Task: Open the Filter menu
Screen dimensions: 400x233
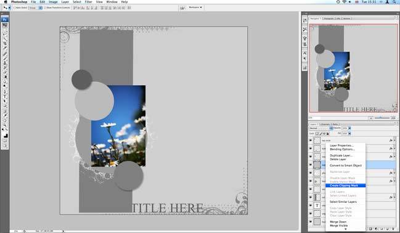Action: coord(88,2)
